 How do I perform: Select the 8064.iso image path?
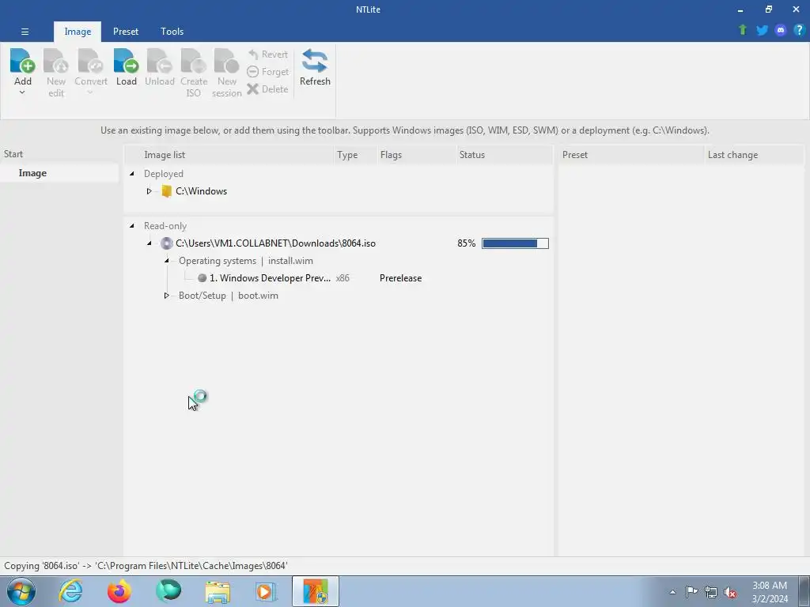[x=275, y=243]
